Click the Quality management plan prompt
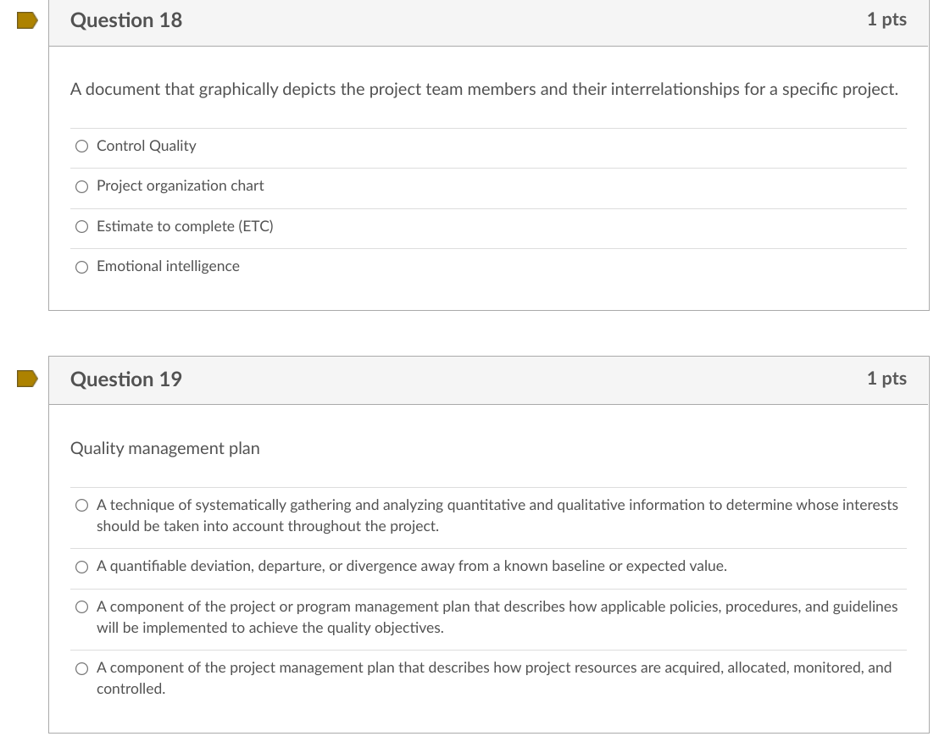Screen dimensions: 939x742 164,448
